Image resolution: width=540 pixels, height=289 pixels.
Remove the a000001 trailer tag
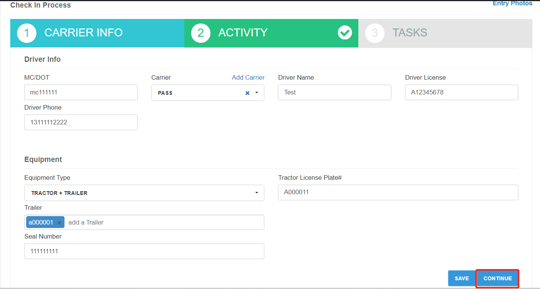tap(59, 223)
